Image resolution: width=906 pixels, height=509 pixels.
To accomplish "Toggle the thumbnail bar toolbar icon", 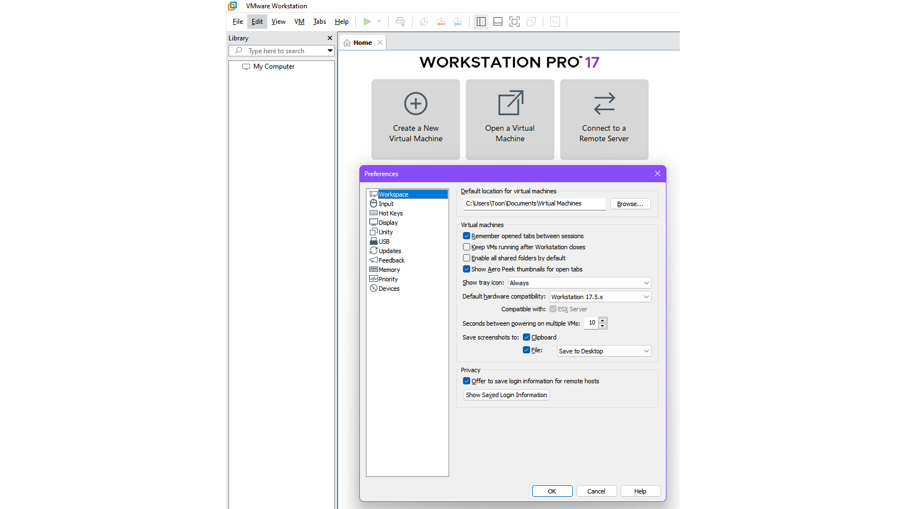I will [498, 22].
